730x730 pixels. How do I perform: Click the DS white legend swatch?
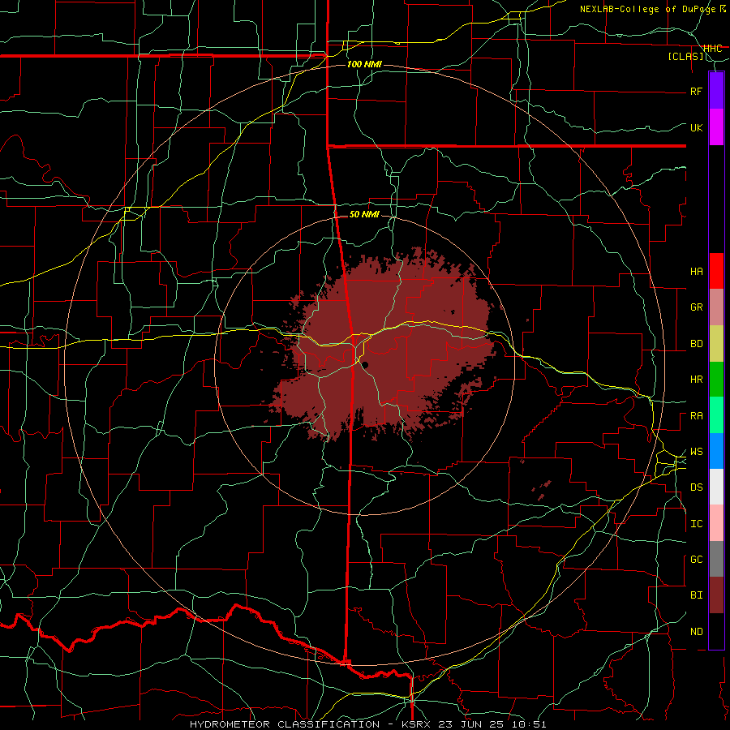(x=716, y=487)
